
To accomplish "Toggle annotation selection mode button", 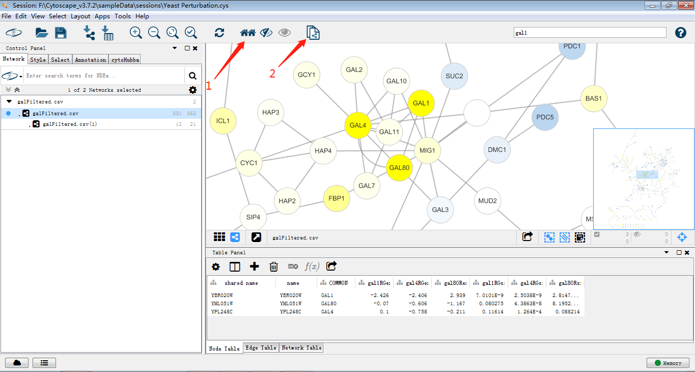I will coord(580,237).
